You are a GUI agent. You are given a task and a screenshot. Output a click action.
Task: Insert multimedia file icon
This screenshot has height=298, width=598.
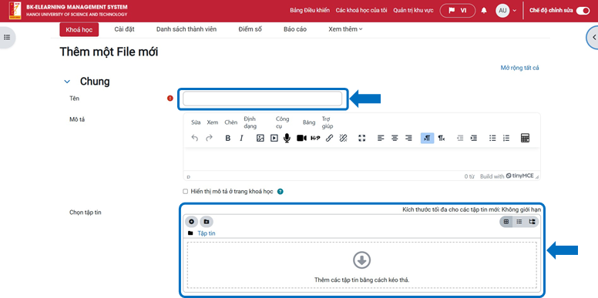(274, 139)
